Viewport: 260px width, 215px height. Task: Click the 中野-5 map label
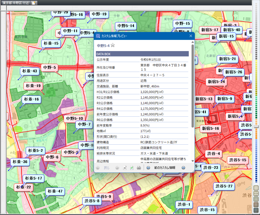point(50,68)
